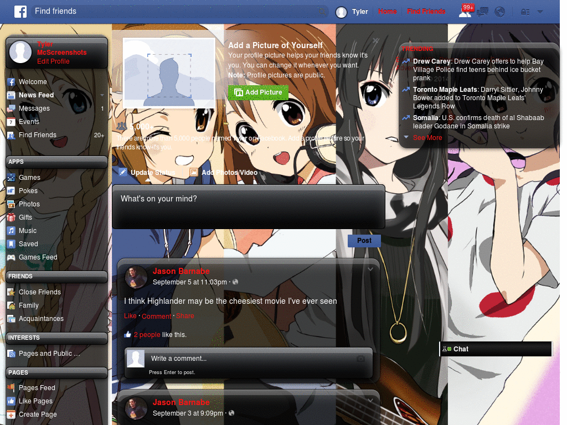Click the Pokes icon
The image size is (567, 425).
pos(11,191)
